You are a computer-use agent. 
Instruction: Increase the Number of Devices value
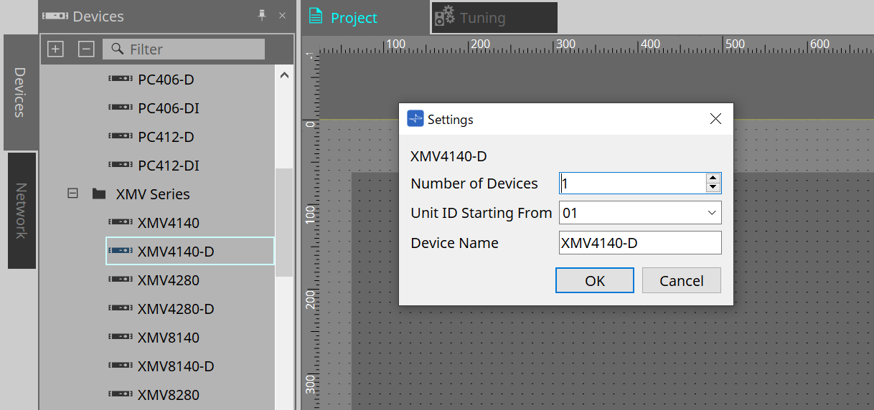tap(713, 178)
